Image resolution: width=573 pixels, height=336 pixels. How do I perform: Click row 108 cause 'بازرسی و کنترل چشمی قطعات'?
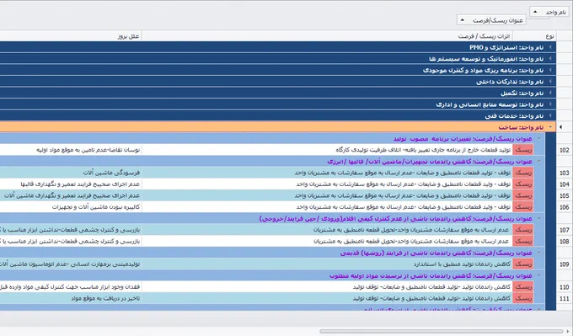tap(70, 241)
